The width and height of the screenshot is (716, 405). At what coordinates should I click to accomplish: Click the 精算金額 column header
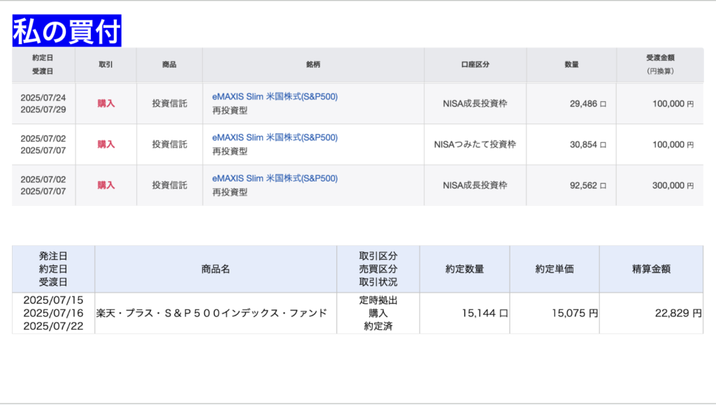(x=651, y=269)
